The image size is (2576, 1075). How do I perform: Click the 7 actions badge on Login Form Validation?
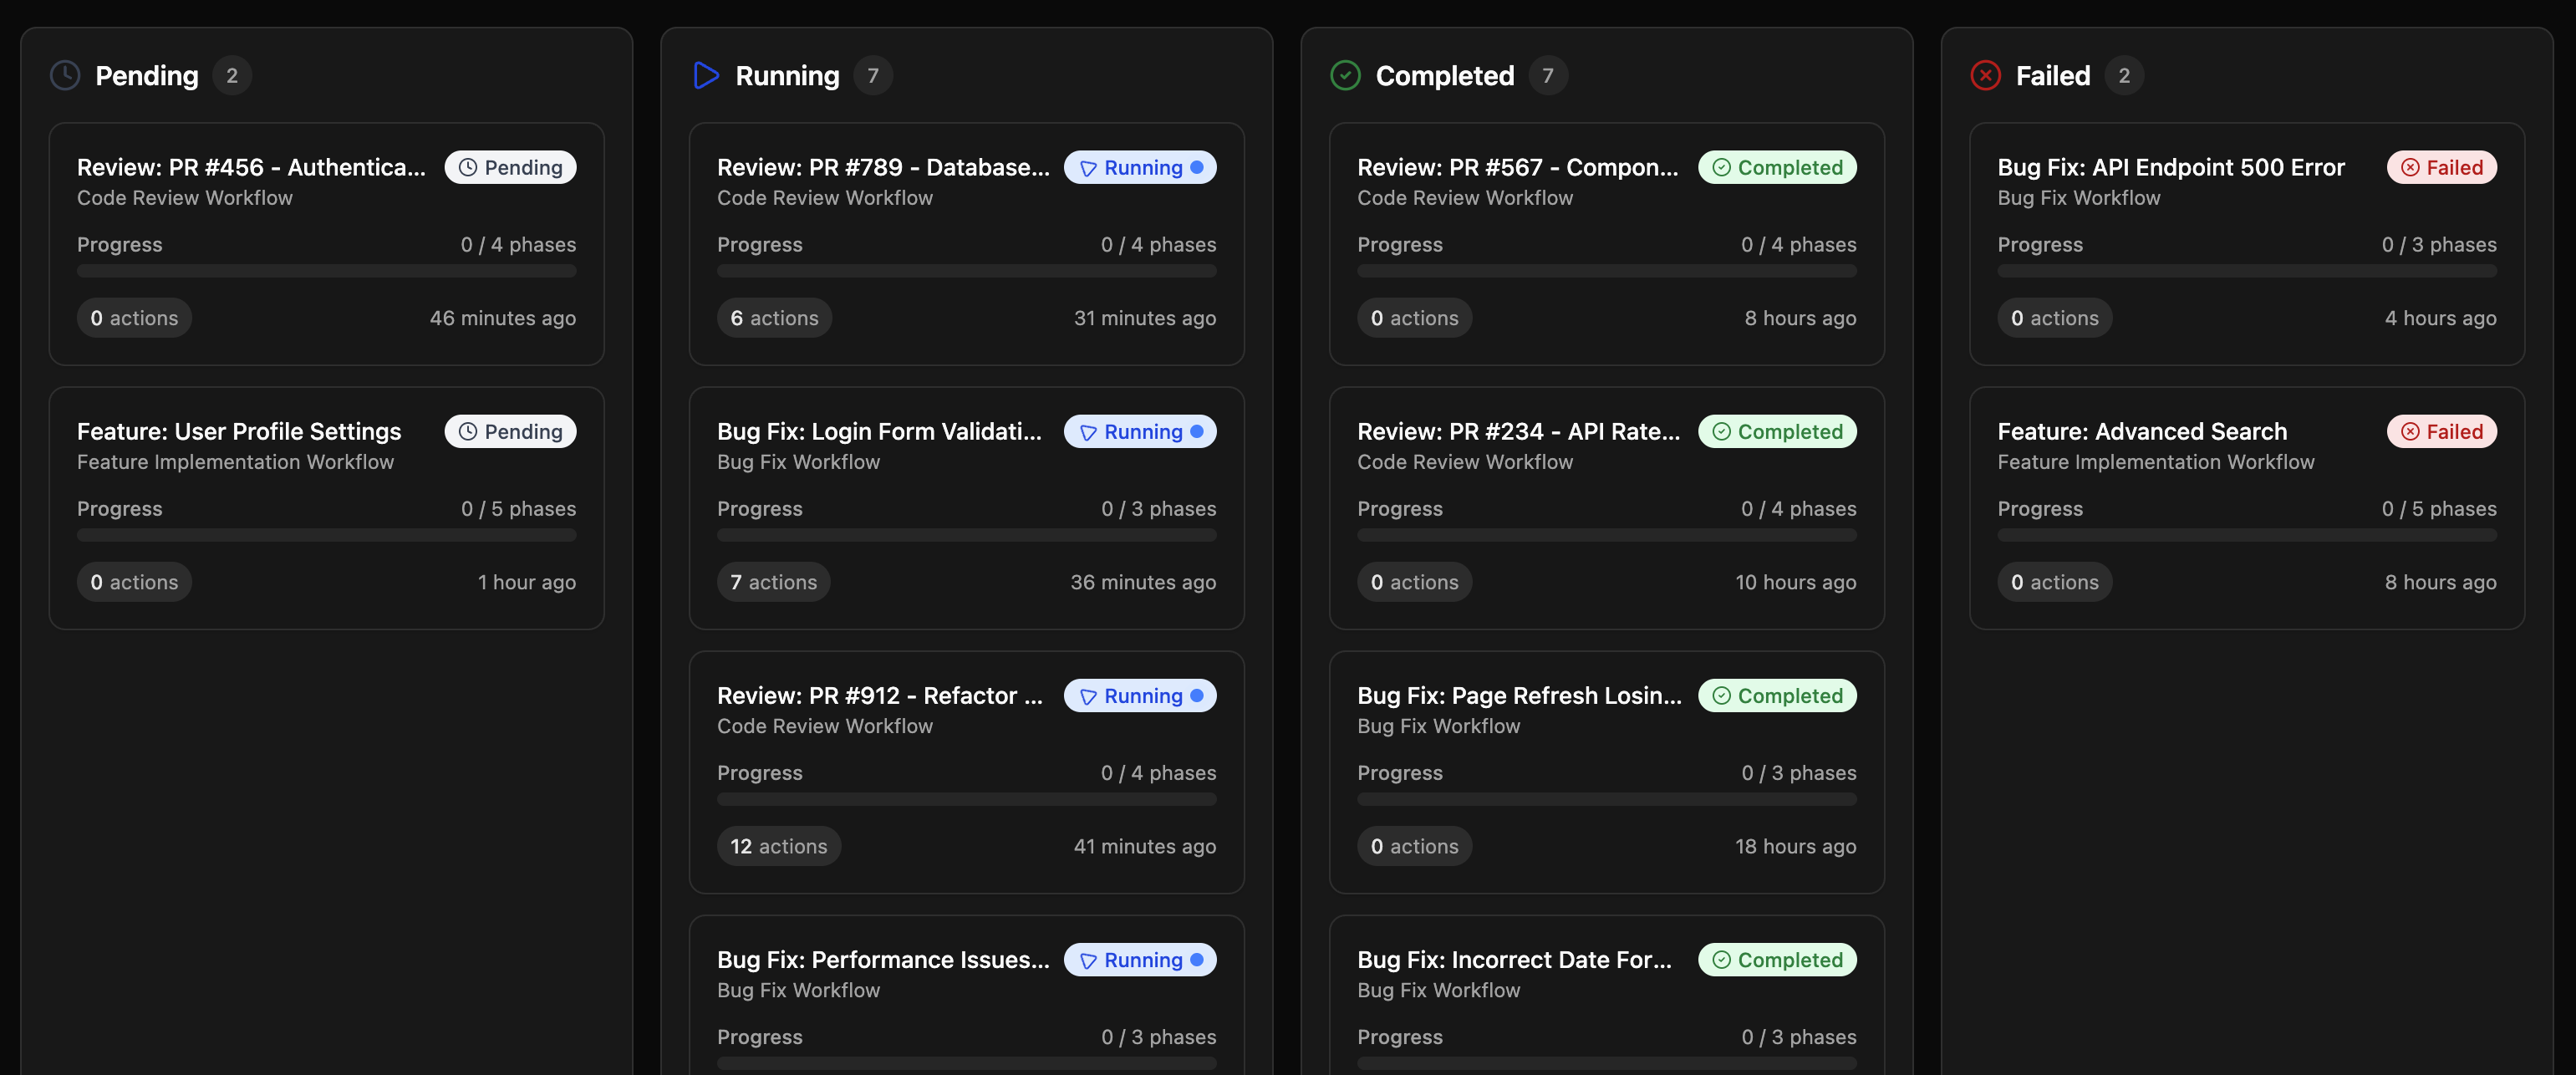[773, 581]
